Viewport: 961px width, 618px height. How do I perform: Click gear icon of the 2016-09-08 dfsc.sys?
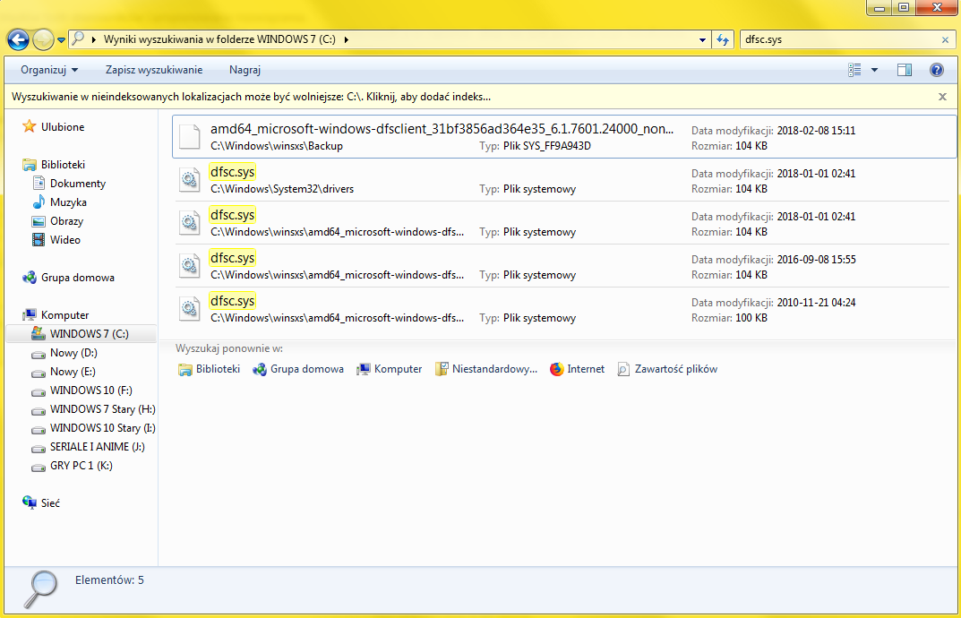pos(189,266)
